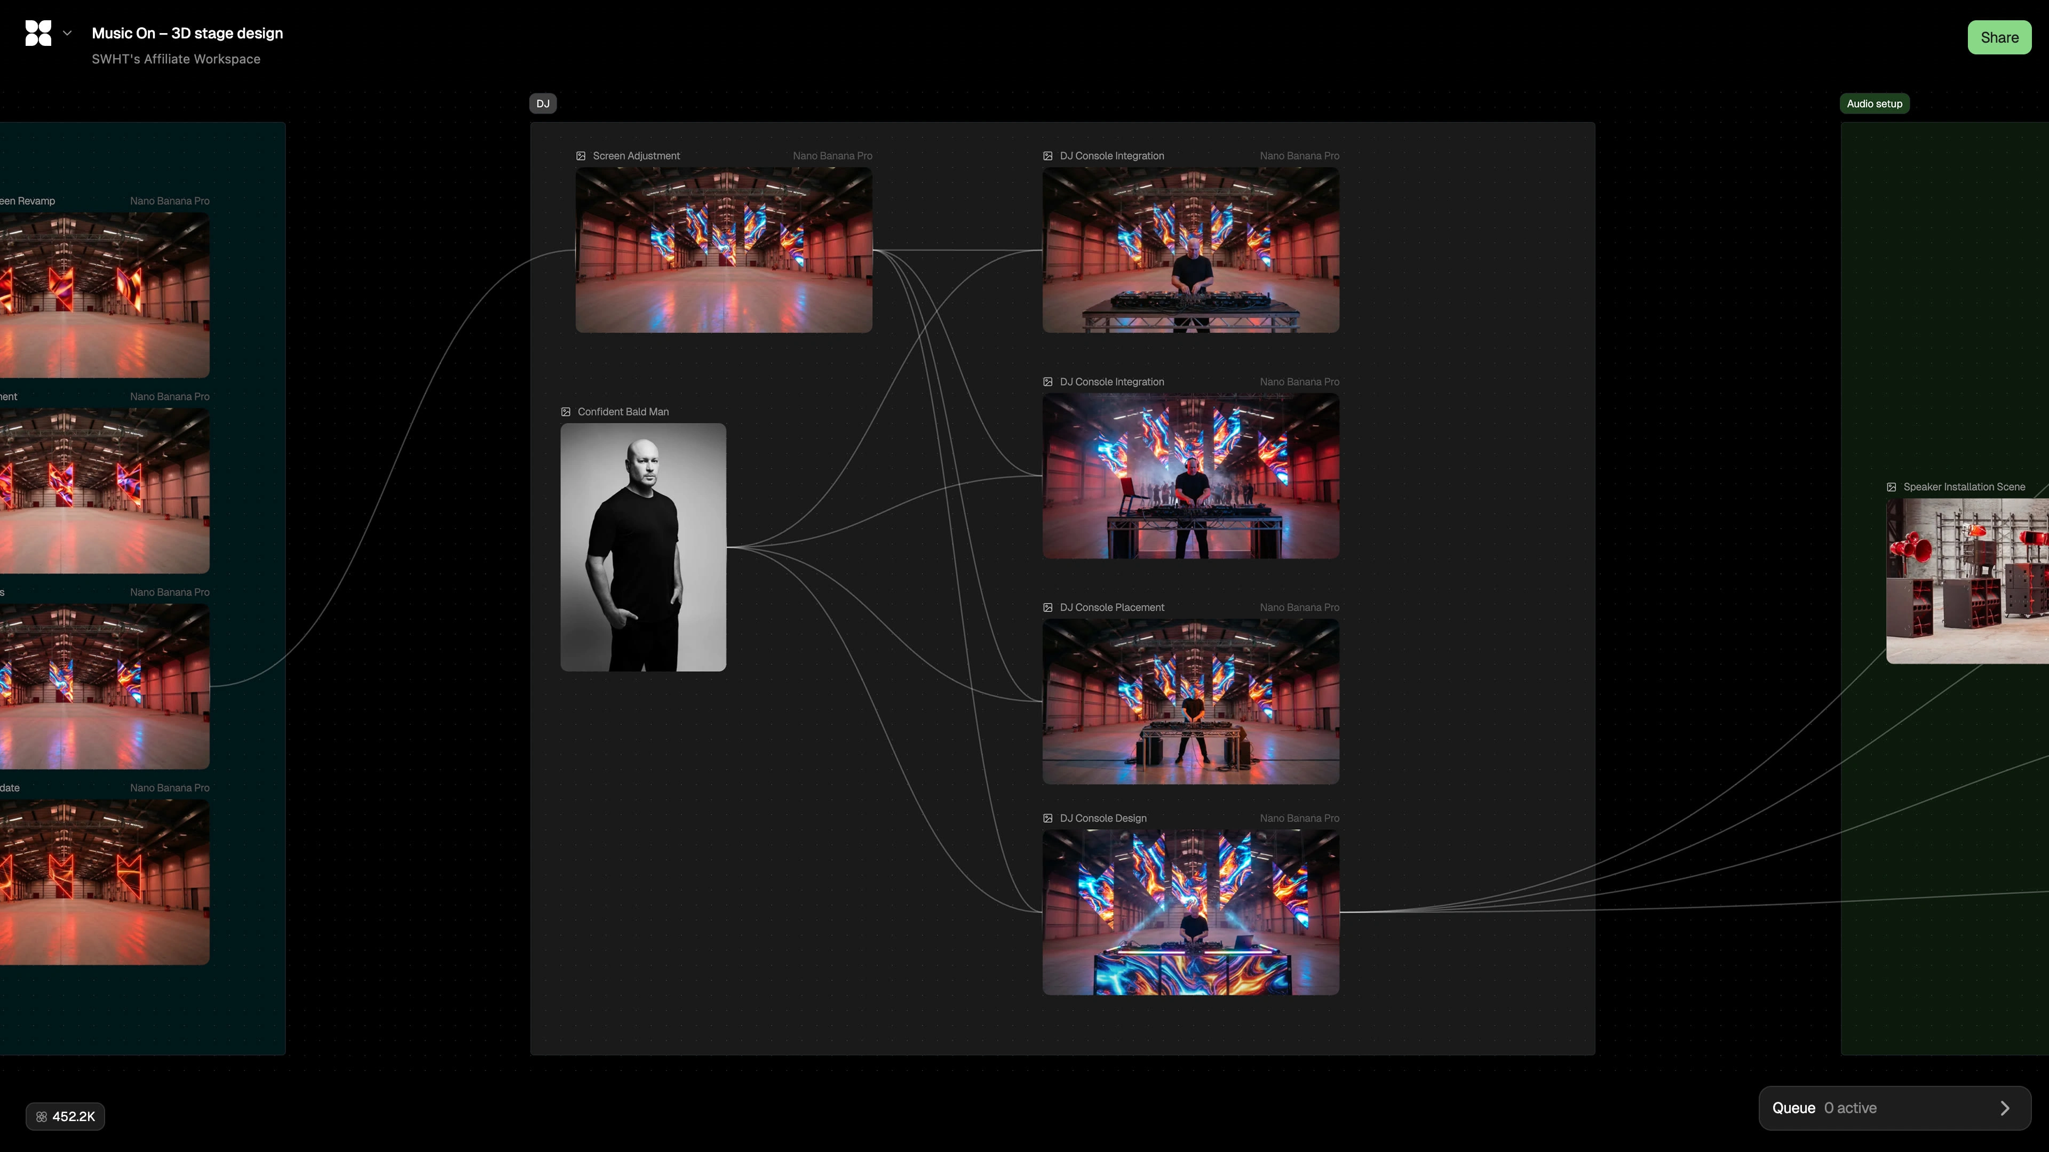Click the DJ Console Design node icon

(x=1047, y=818)
